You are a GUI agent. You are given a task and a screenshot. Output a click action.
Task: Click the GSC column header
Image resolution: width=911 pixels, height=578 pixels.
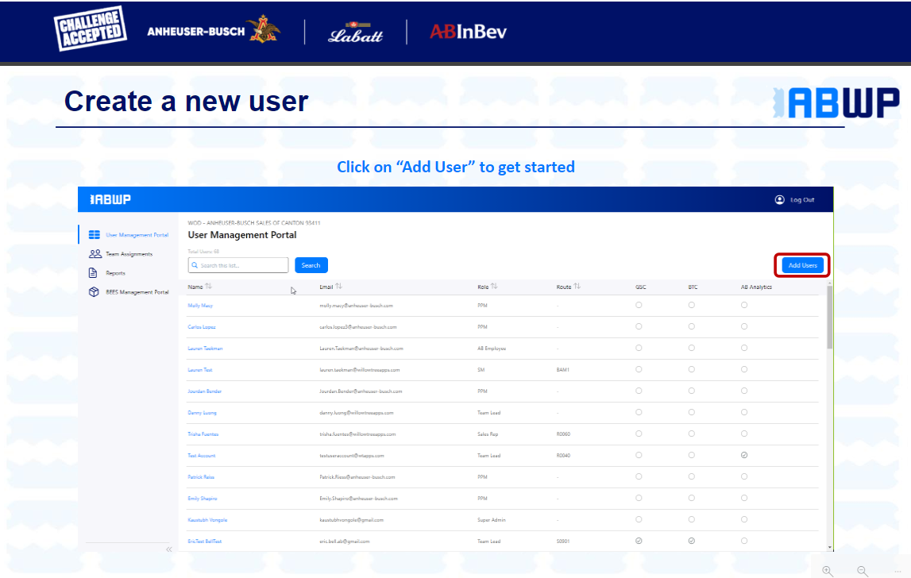(x=641, y=287)
